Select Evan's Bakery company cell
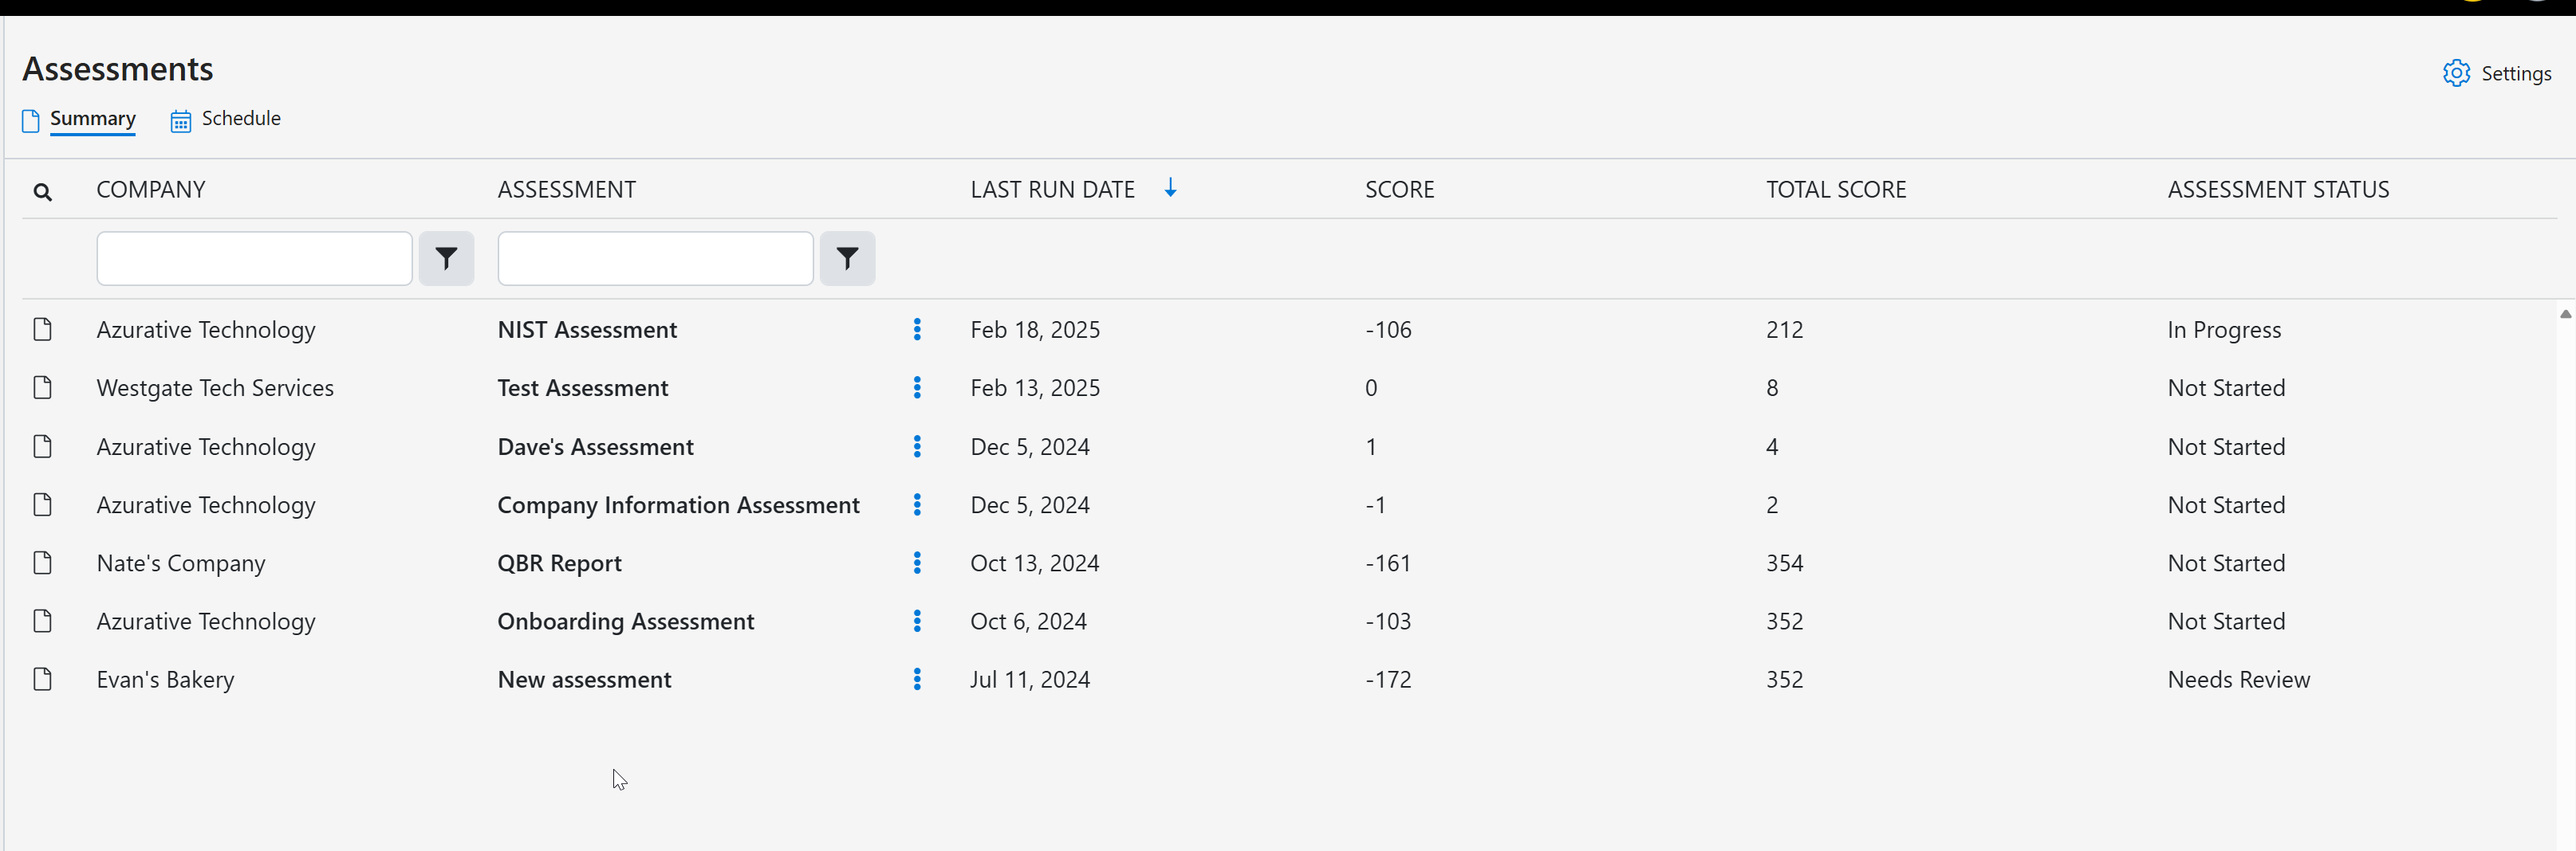The height and width of the screenshot is (851, 2576). [165, 679]
